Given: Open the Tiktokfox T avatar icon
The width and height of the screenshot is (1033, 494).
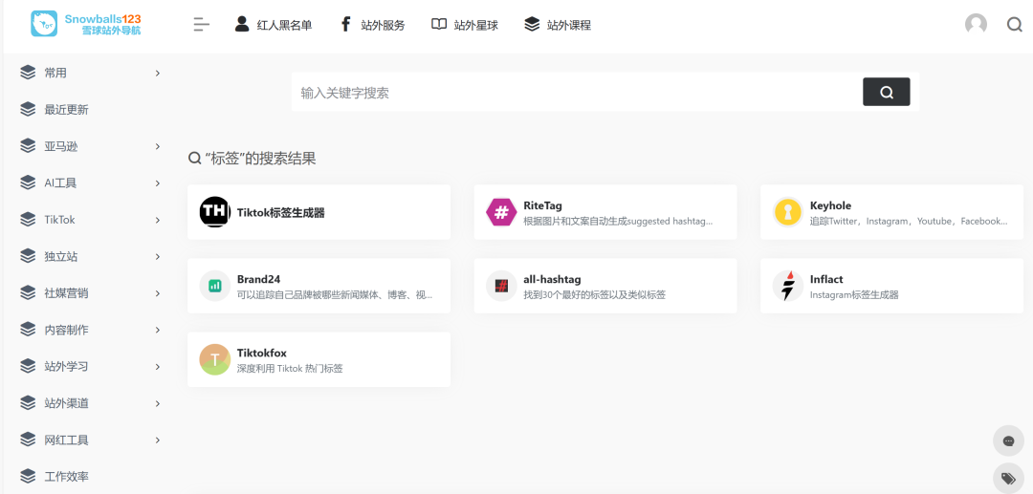Looking at the screenshot, I should (215, 359).
